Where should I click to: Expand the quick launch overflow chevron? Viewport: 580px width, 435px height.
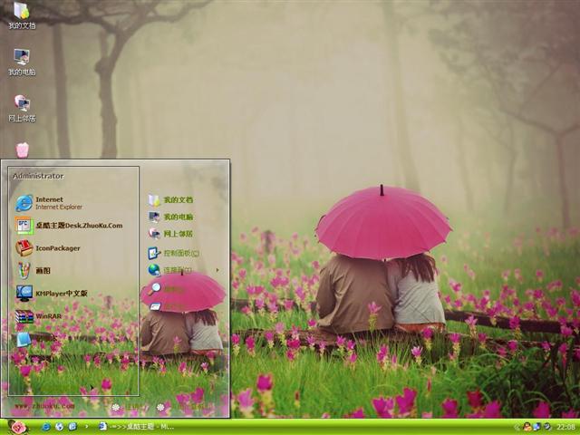click(x=86, y=426)
